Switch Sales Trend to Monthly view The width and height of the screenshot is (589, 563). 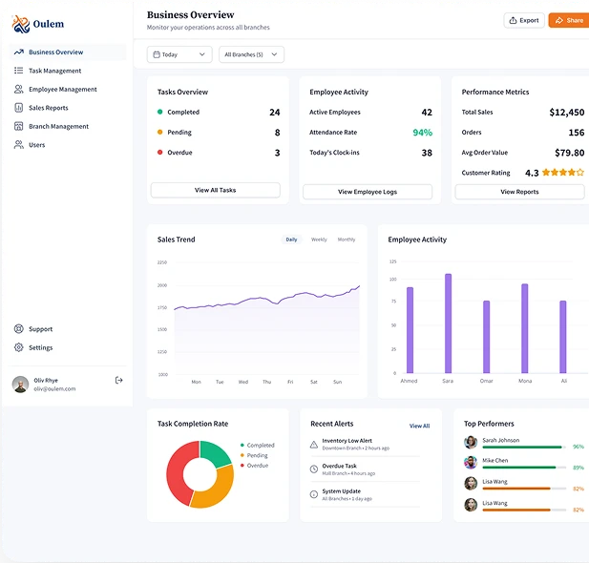point(346,240)
